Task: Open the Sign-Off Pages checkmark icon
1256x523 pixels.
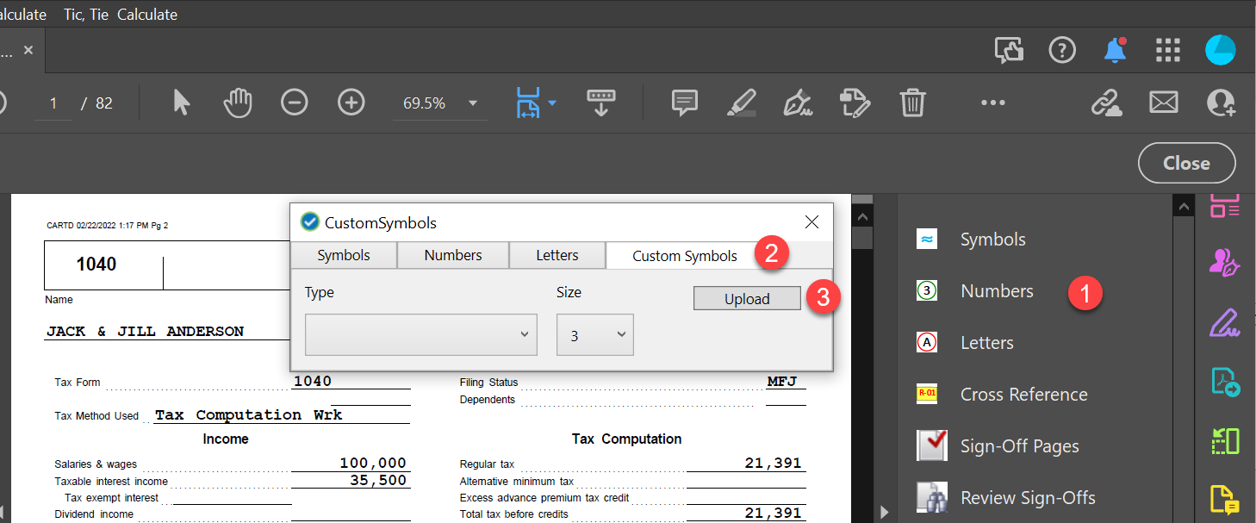Action: click(931, 445)
